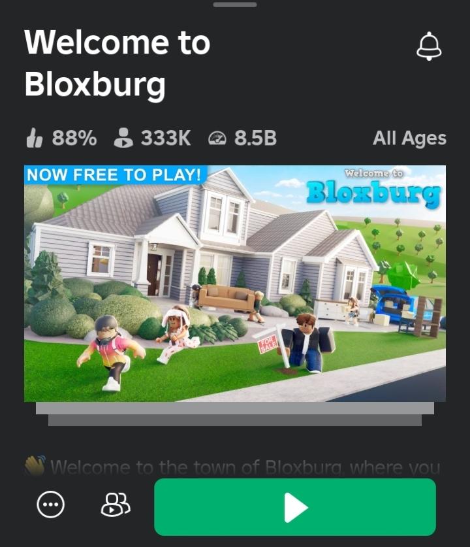Tap the All Ages rating label
This screenshot has height=547, width=470.
(409, 138)
